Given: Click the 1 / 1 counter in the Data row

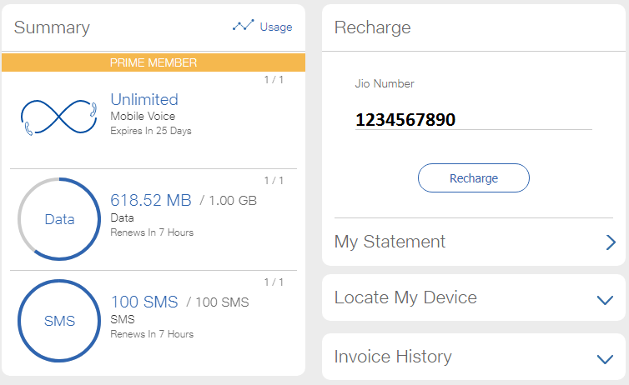Looking at the screenshot, I should 274,181.
